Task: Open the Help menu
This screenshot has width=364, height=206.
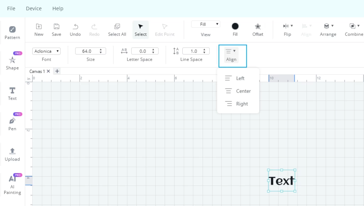Action: tap(58, 9)
